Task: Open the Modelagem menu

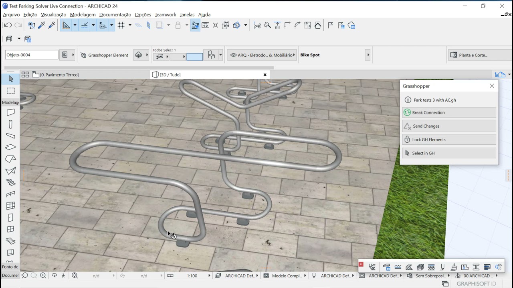Action: click(x=83, y=14)
